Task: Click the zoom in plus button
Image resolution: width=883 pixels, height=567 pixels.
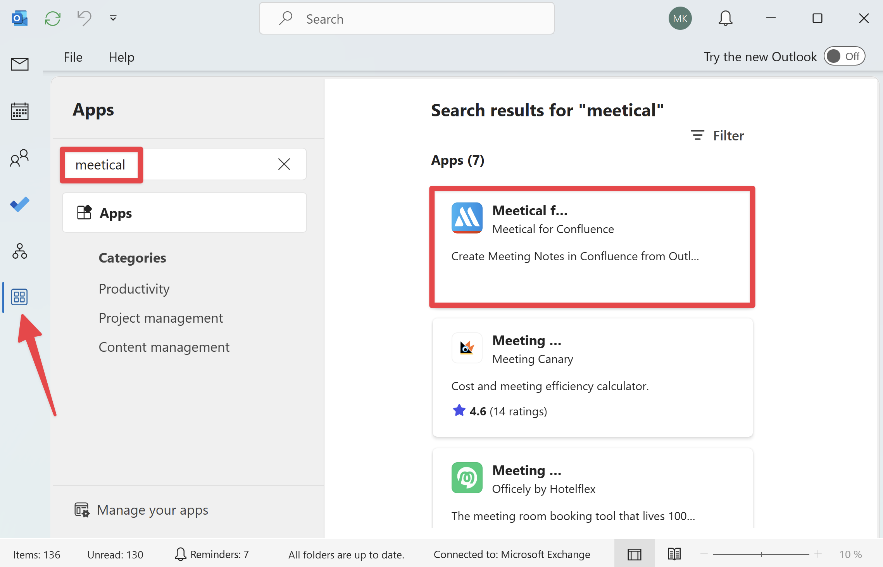Action: tap(818, 554)
